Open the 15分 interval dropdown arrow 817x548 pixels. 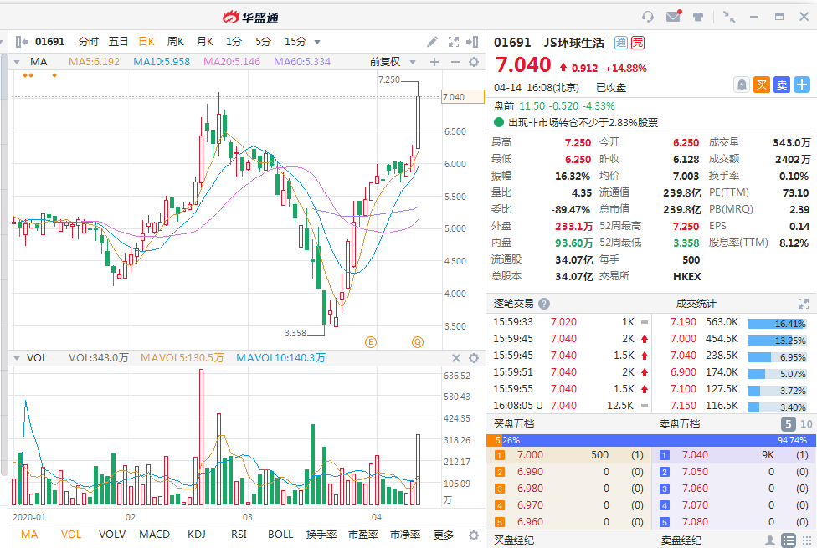(317, 42)
